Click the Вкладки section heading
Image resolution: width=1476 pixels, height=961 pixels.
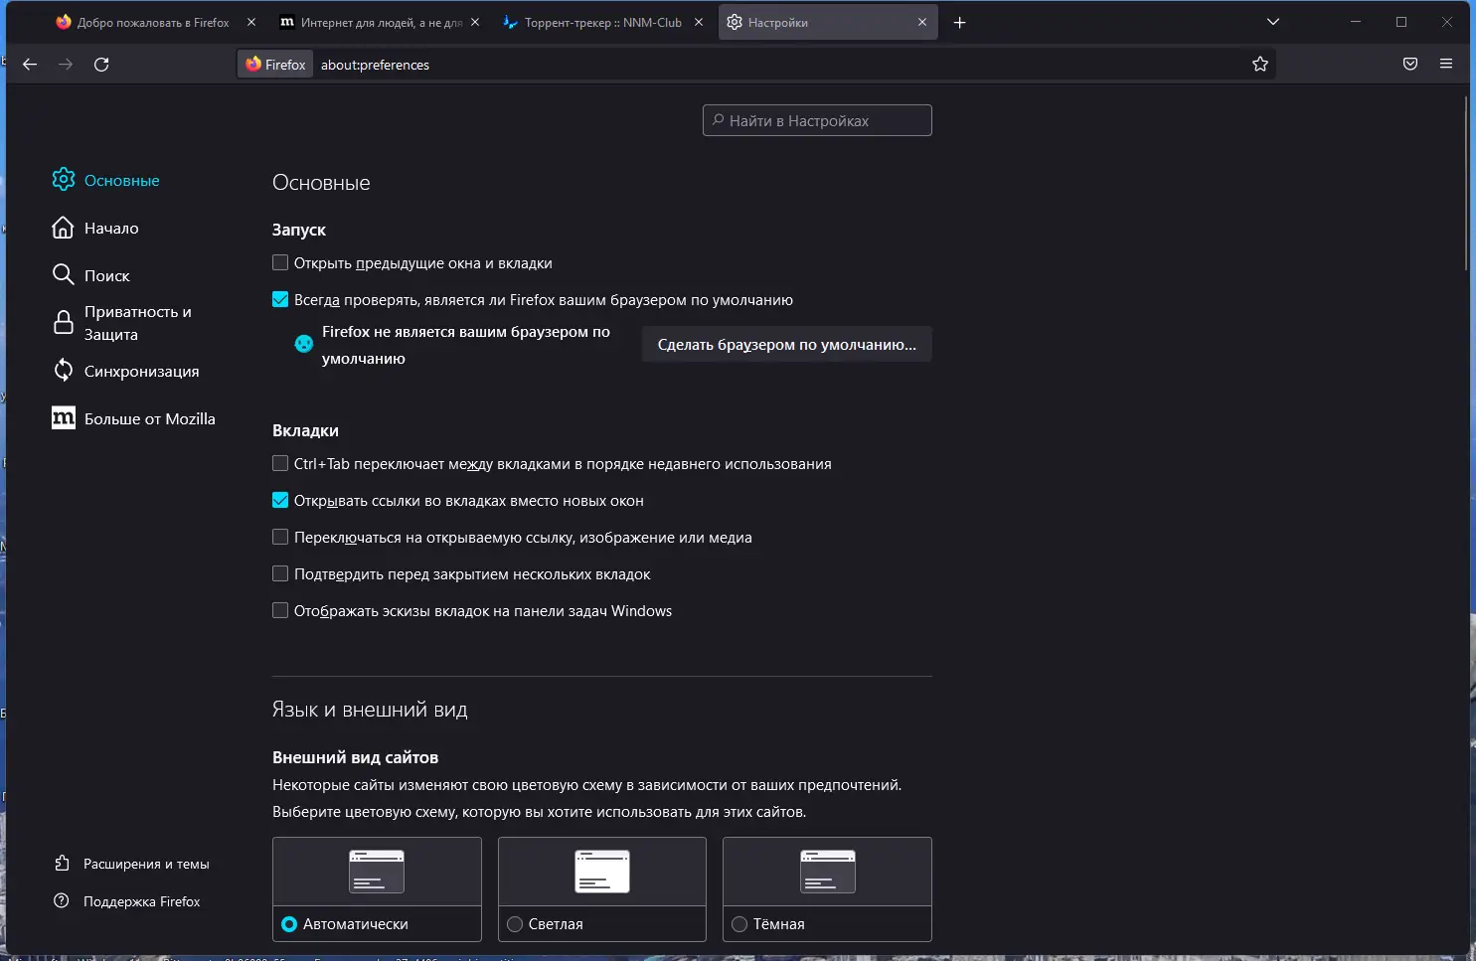click(x=305, y=430)
